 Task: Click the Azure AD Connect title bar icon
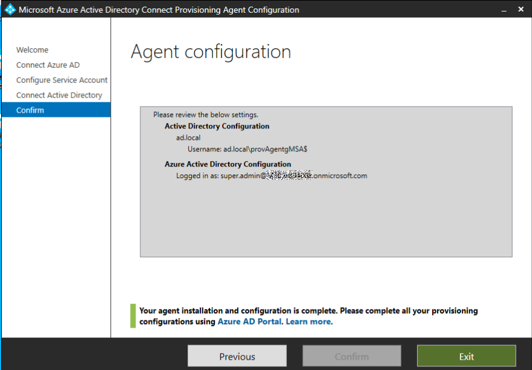tap(10, 10)
